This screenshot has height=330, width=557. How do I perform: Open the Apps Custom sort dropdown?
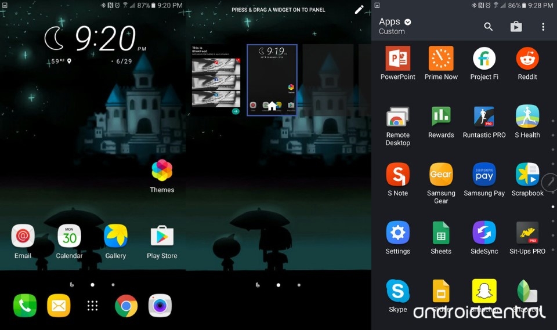click(395, 26)
